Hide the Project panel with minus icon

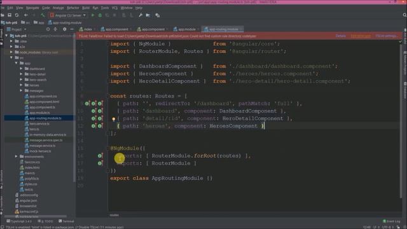tap(72, 29)
